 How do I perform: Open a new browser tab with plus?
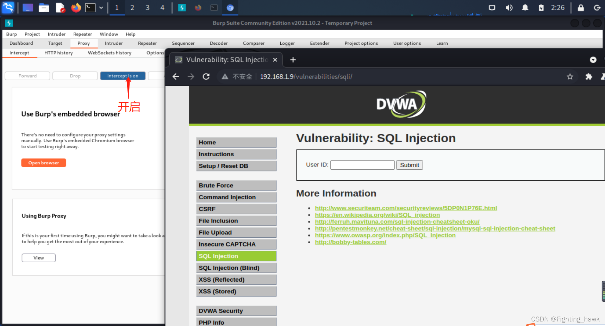coord(293,60)
